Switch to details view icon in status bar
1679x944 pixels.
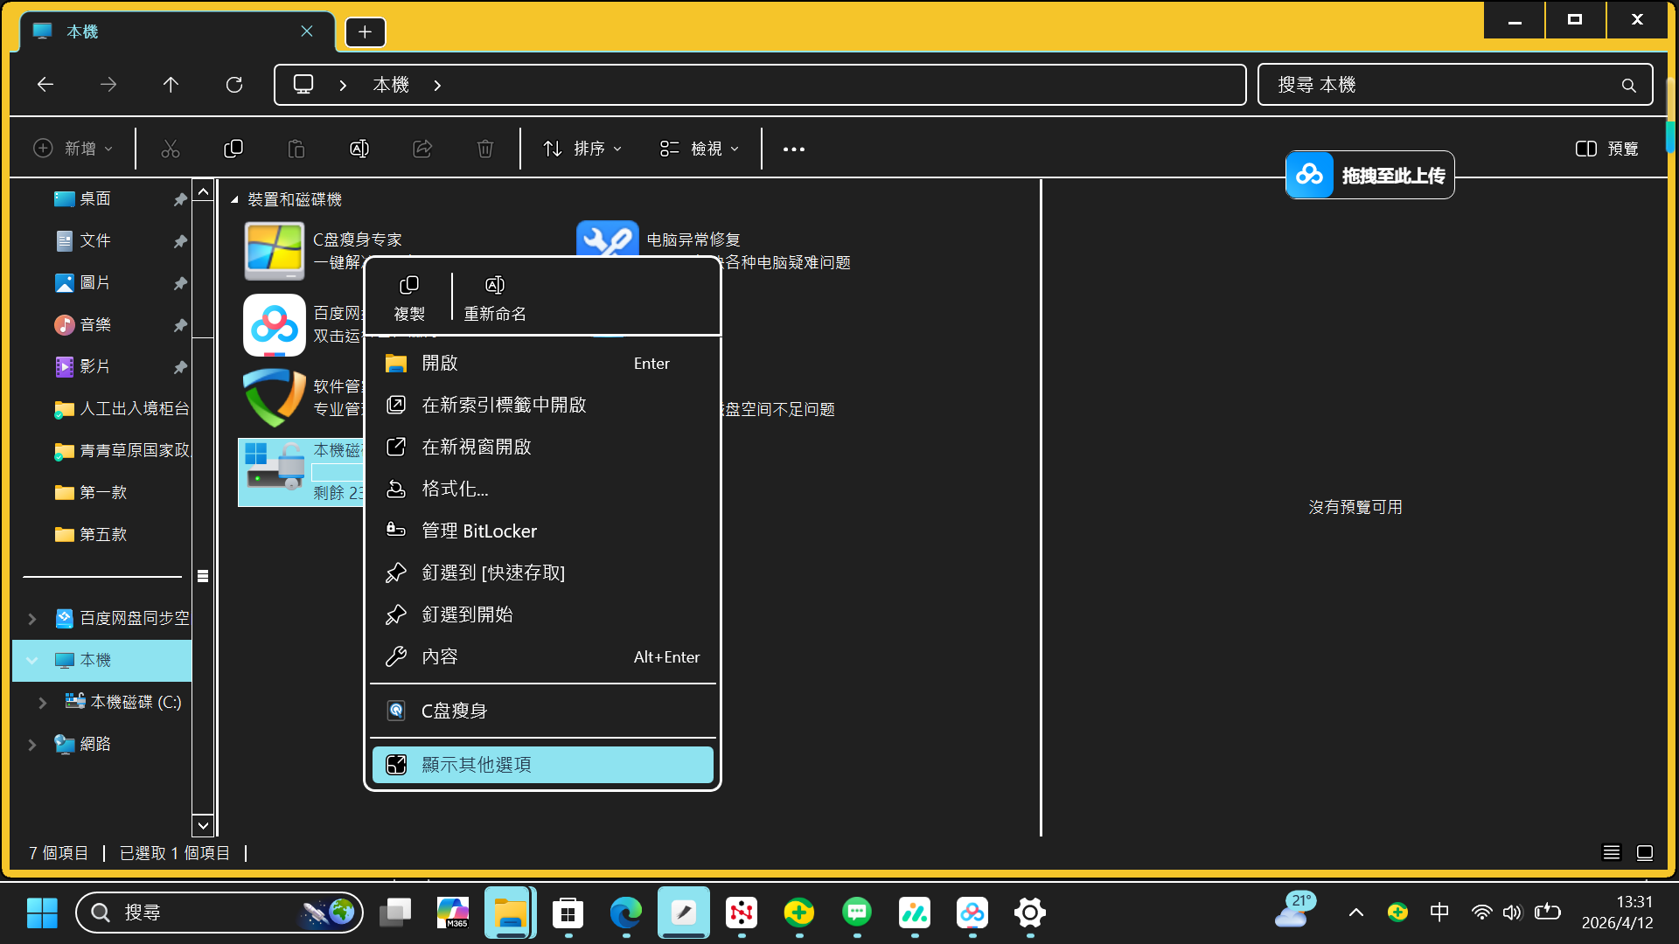(x=1612, y=852)
